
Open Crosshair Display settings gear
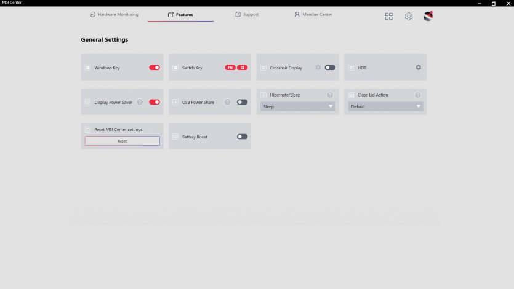point(318,68)
